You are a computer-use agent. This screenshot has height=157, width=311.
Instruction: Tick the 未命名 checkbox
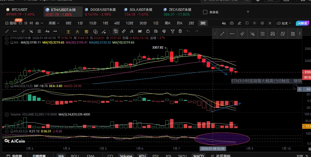[205, 12]
